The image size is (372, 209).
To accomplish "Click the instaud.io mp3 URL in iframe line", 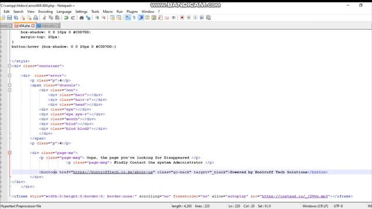I will point(295,196).
